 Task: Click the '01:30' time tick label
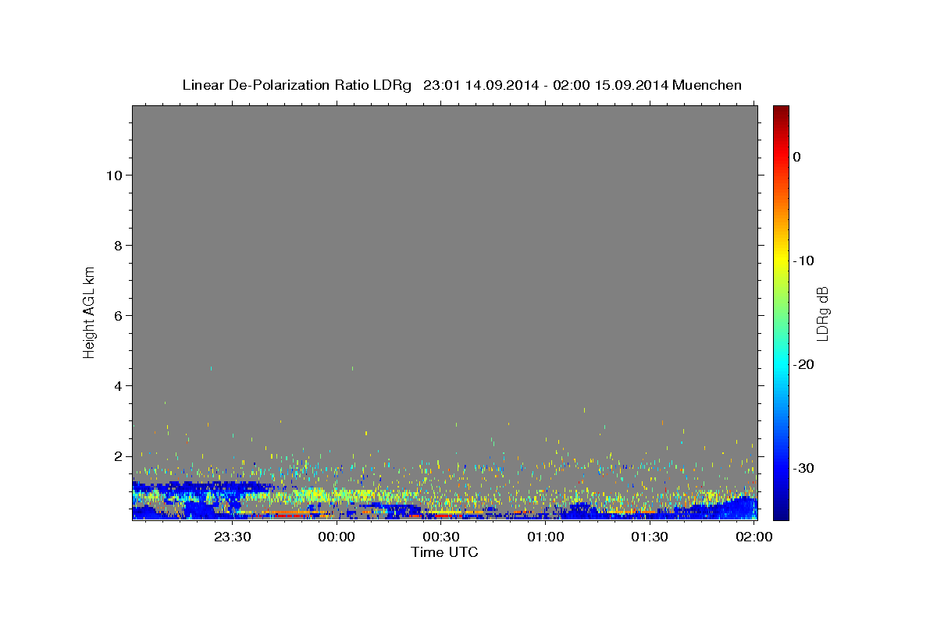pos(650,537)
